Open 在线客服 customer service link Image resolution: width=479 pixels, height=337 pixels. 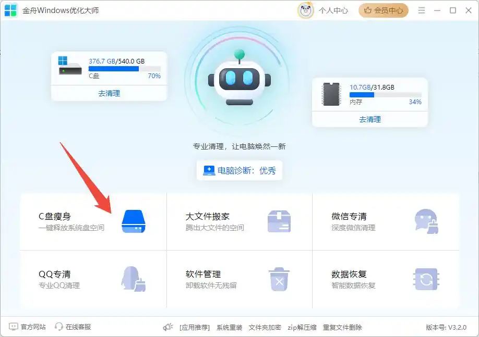[x=73, y=328]
